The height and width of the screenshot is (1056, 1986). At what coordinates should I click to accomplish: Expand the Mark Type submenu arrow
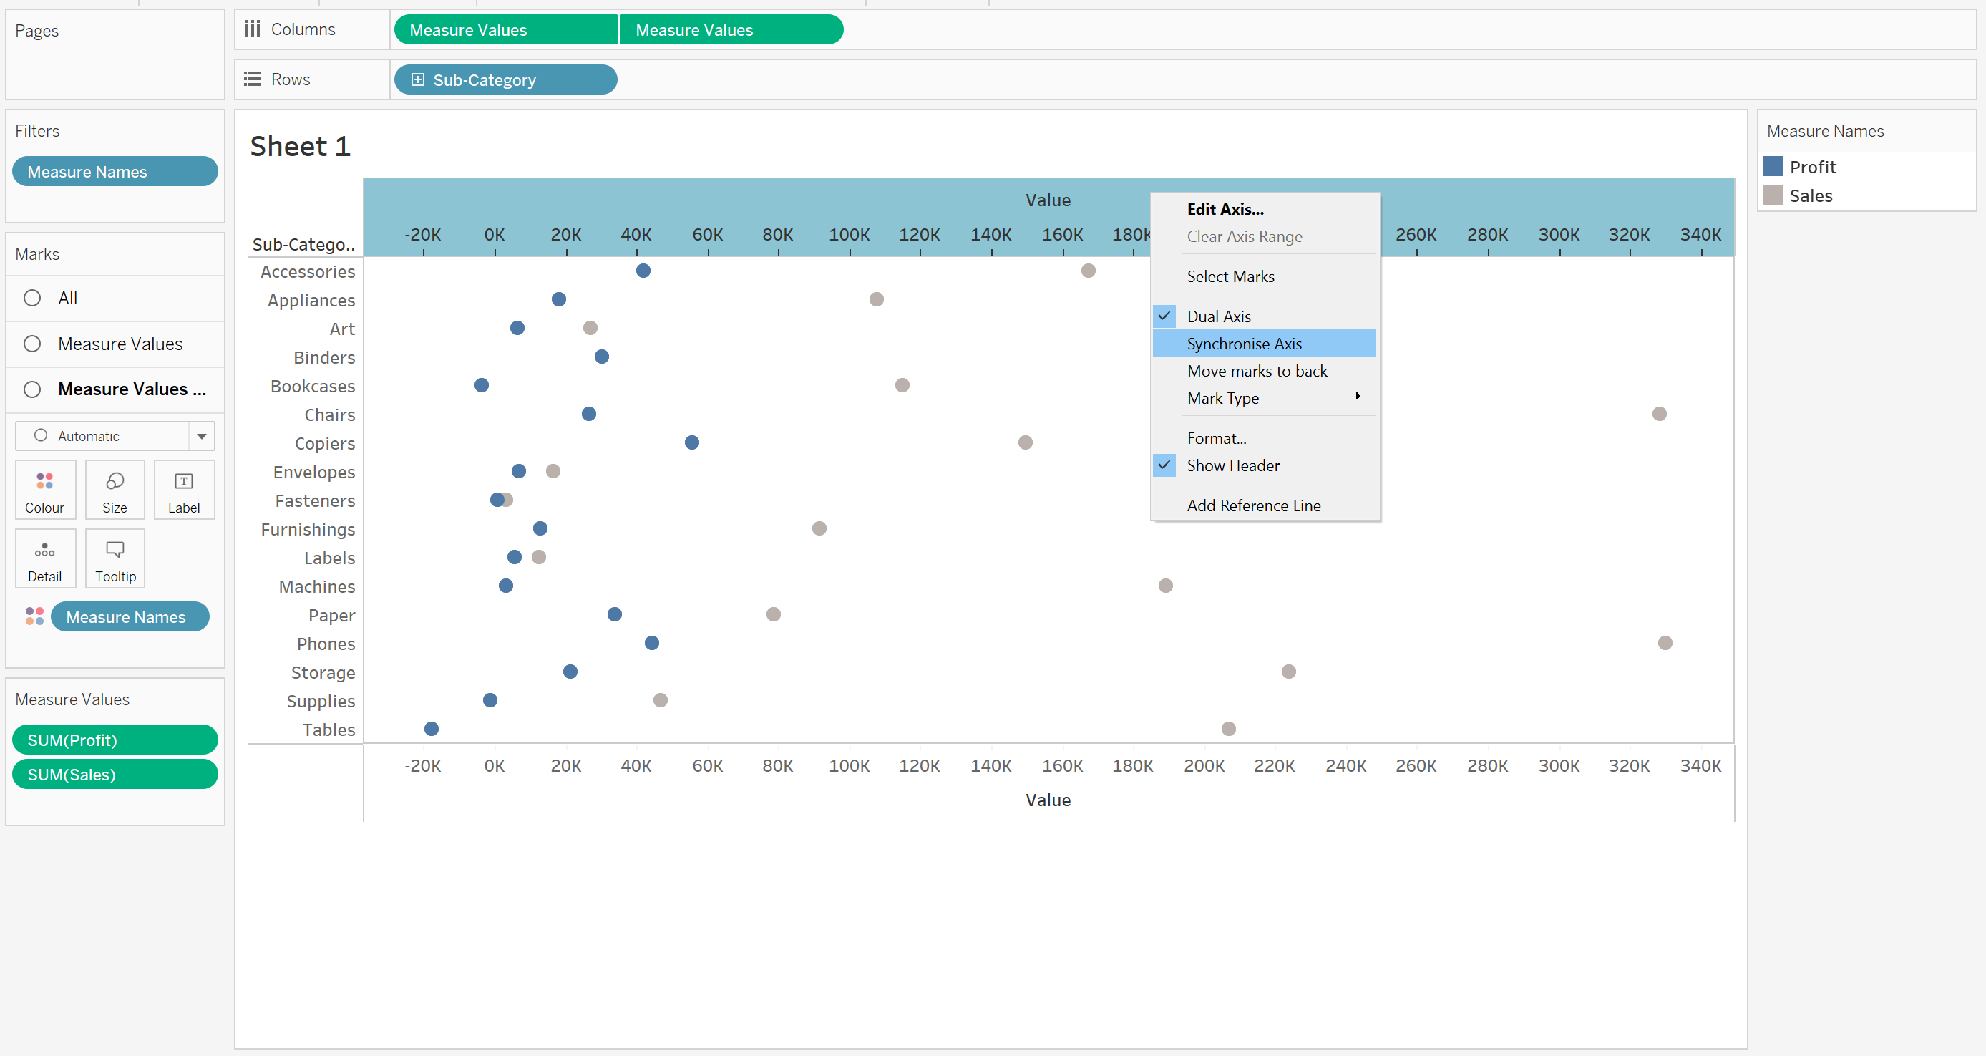point(1358,397)
